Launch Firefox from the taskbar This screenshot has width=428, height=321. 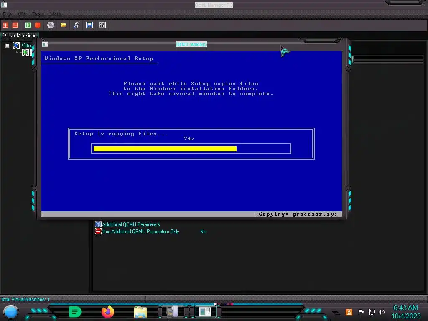pyautogui.click(x=108, y=312)
